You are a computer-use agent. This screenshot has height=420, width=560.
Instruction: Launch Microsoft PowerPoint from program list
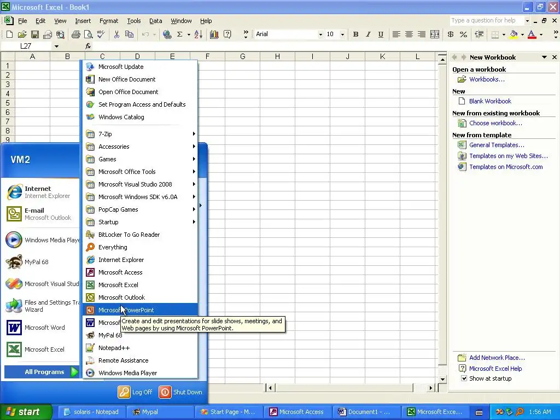pos(141,310)
